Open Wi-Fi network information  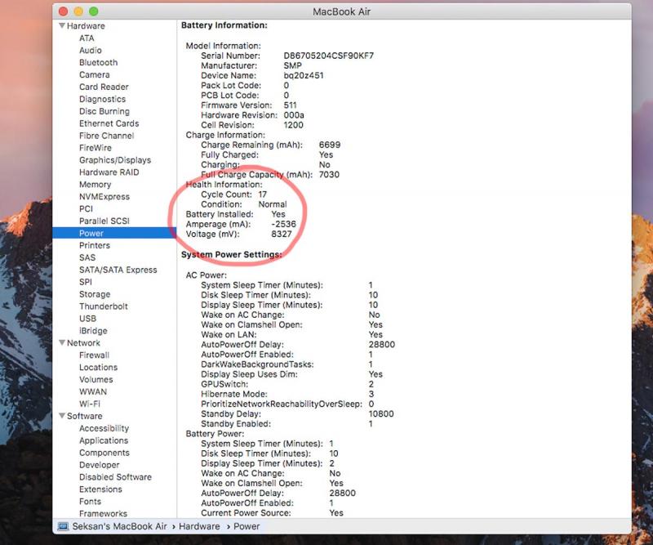pyautogui.click(x=90, y=404)
